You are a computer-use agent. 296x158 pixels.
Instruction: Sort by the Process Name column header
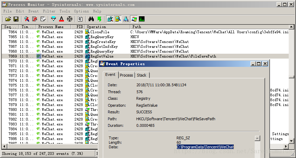pos(54,27)
